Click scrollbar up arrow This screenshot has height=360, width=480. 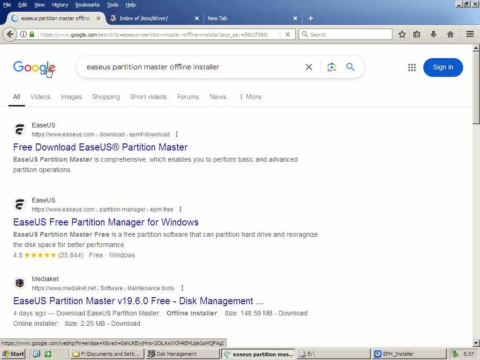pyautogui.click(x=476, y=48)
